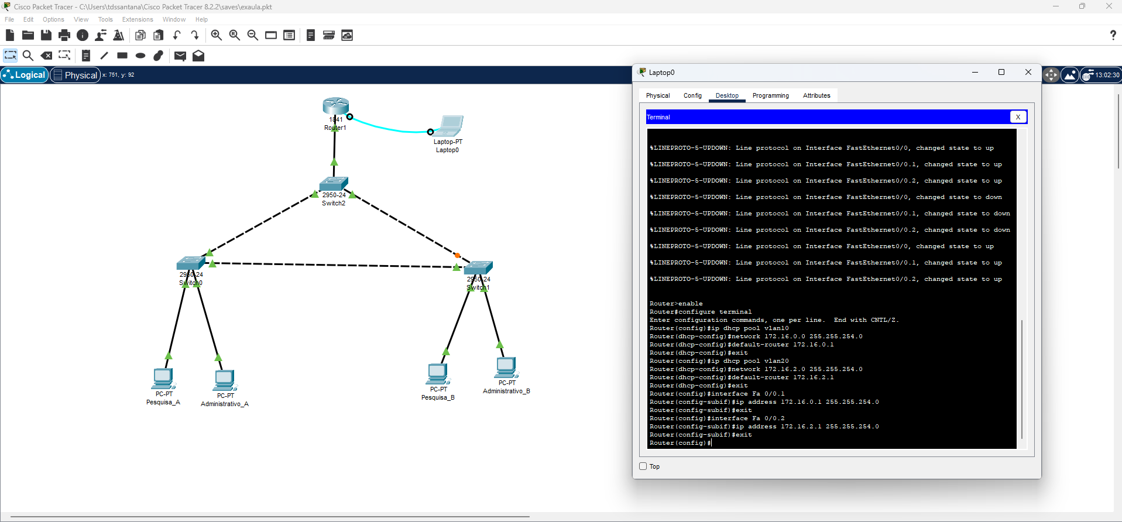The image size is (1122, 522).
Task: Set the tiled background image icon
Action: click(1070, 75)
